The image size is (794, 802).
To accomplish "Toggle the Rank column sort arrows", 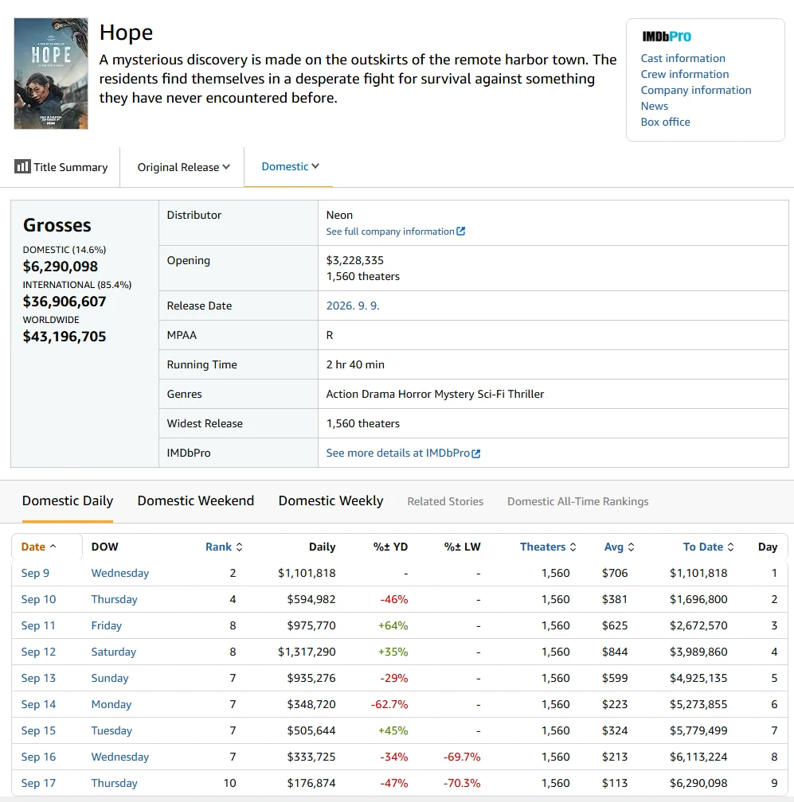I will [239, 547].
